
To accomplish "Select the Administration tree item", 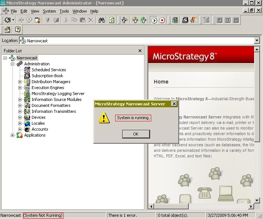I will (37, 64).
